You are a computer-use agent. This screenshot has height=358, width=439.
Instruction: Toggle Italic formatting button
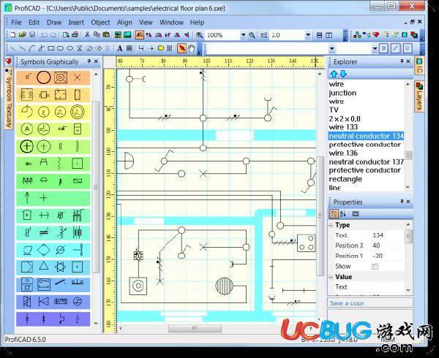pyautogui.click(x=396, y=49)
